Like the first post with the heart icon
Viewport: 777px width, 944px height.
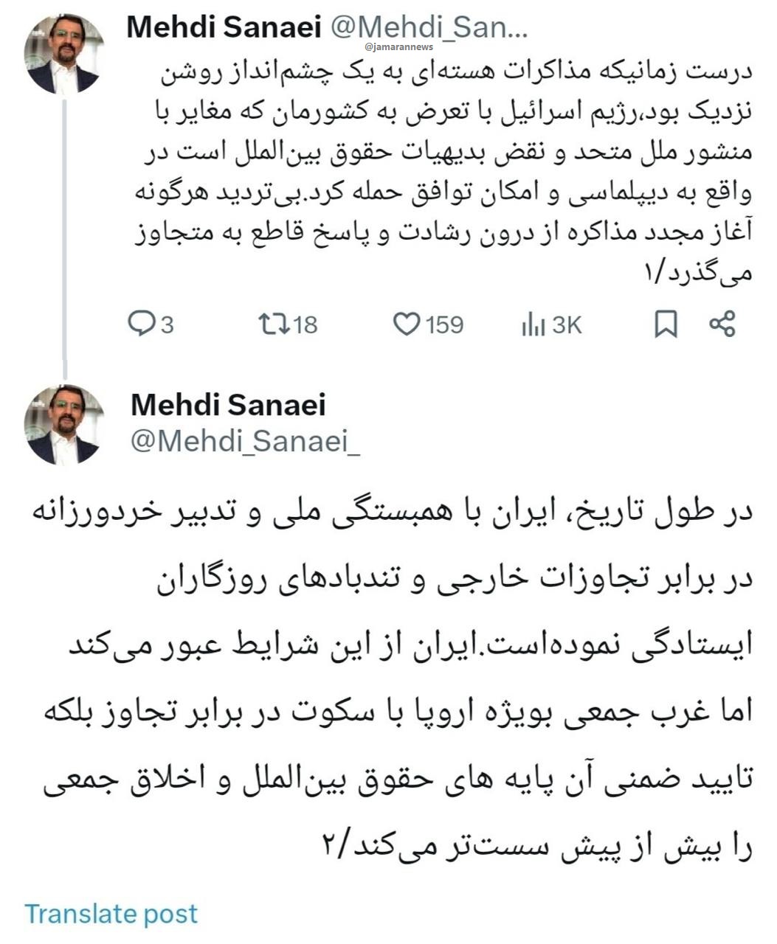point(405,324)
